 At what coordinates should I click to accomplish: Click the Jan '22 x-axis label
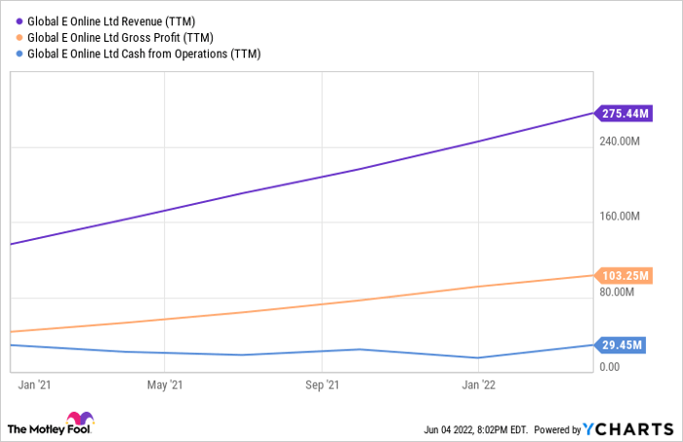(479, 385)
